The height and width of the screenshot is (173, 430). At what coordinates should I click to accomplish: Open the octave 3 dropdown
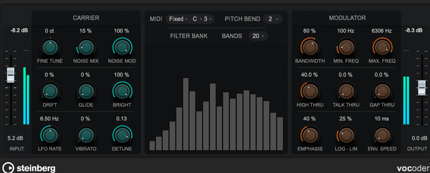(207, 19)
